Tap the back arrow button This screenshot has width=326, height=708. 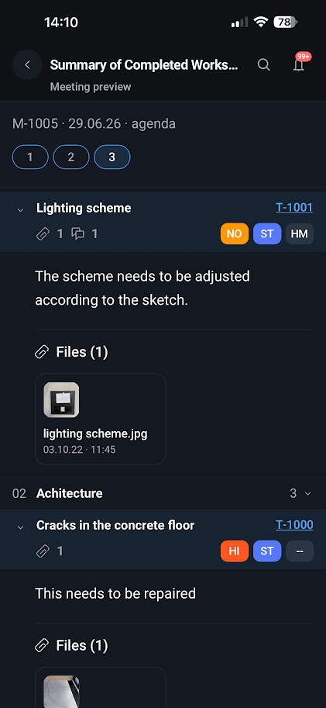click(28, 64)
